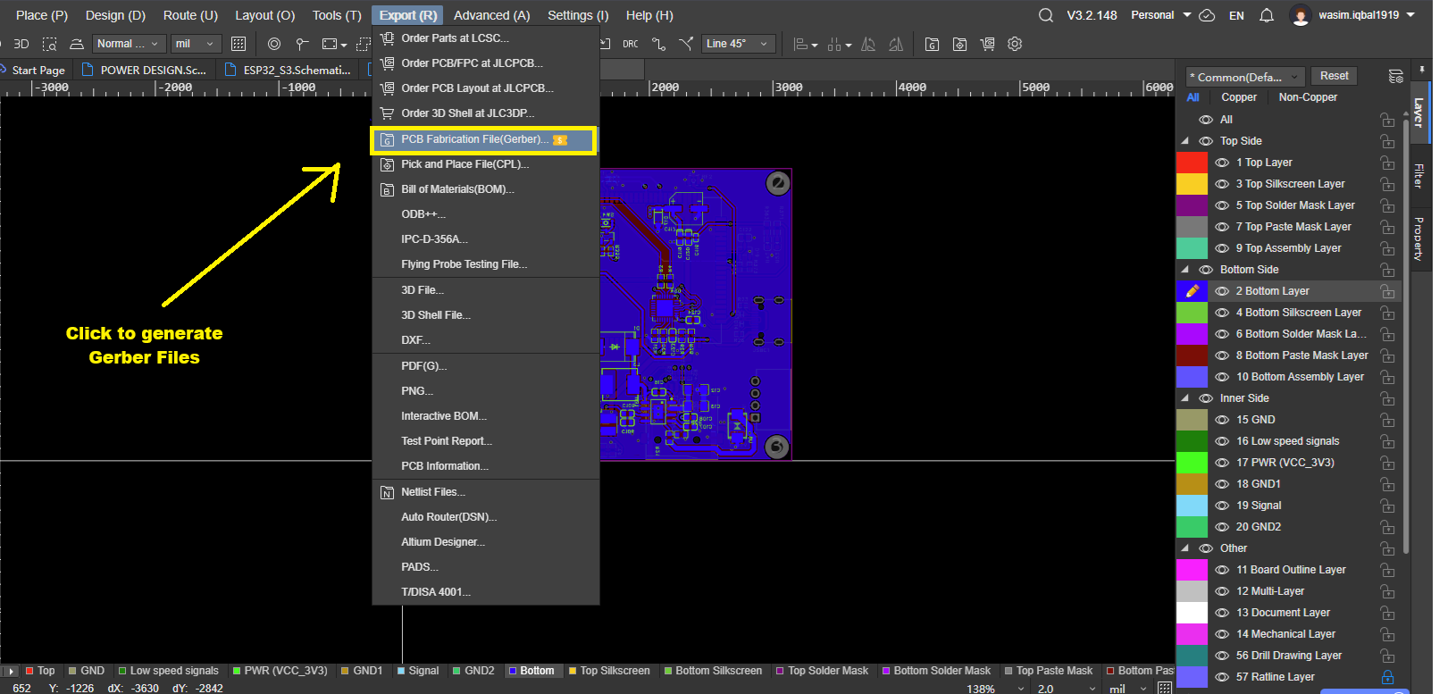Hide the 11 Board Outline Layer
Viewport: 1456px width, 694px height.
pyautogui.click(x=1222, y=570)
